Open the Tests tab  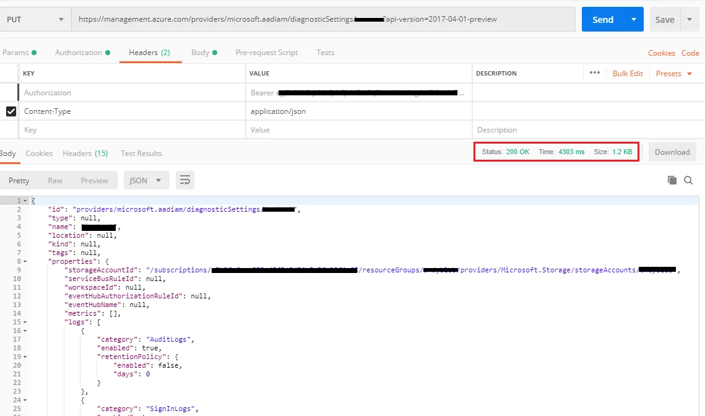click(325, 53)
